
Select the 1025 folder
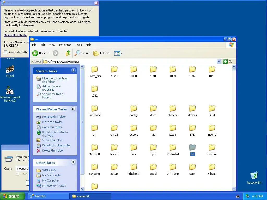click(x=114, y=72)
